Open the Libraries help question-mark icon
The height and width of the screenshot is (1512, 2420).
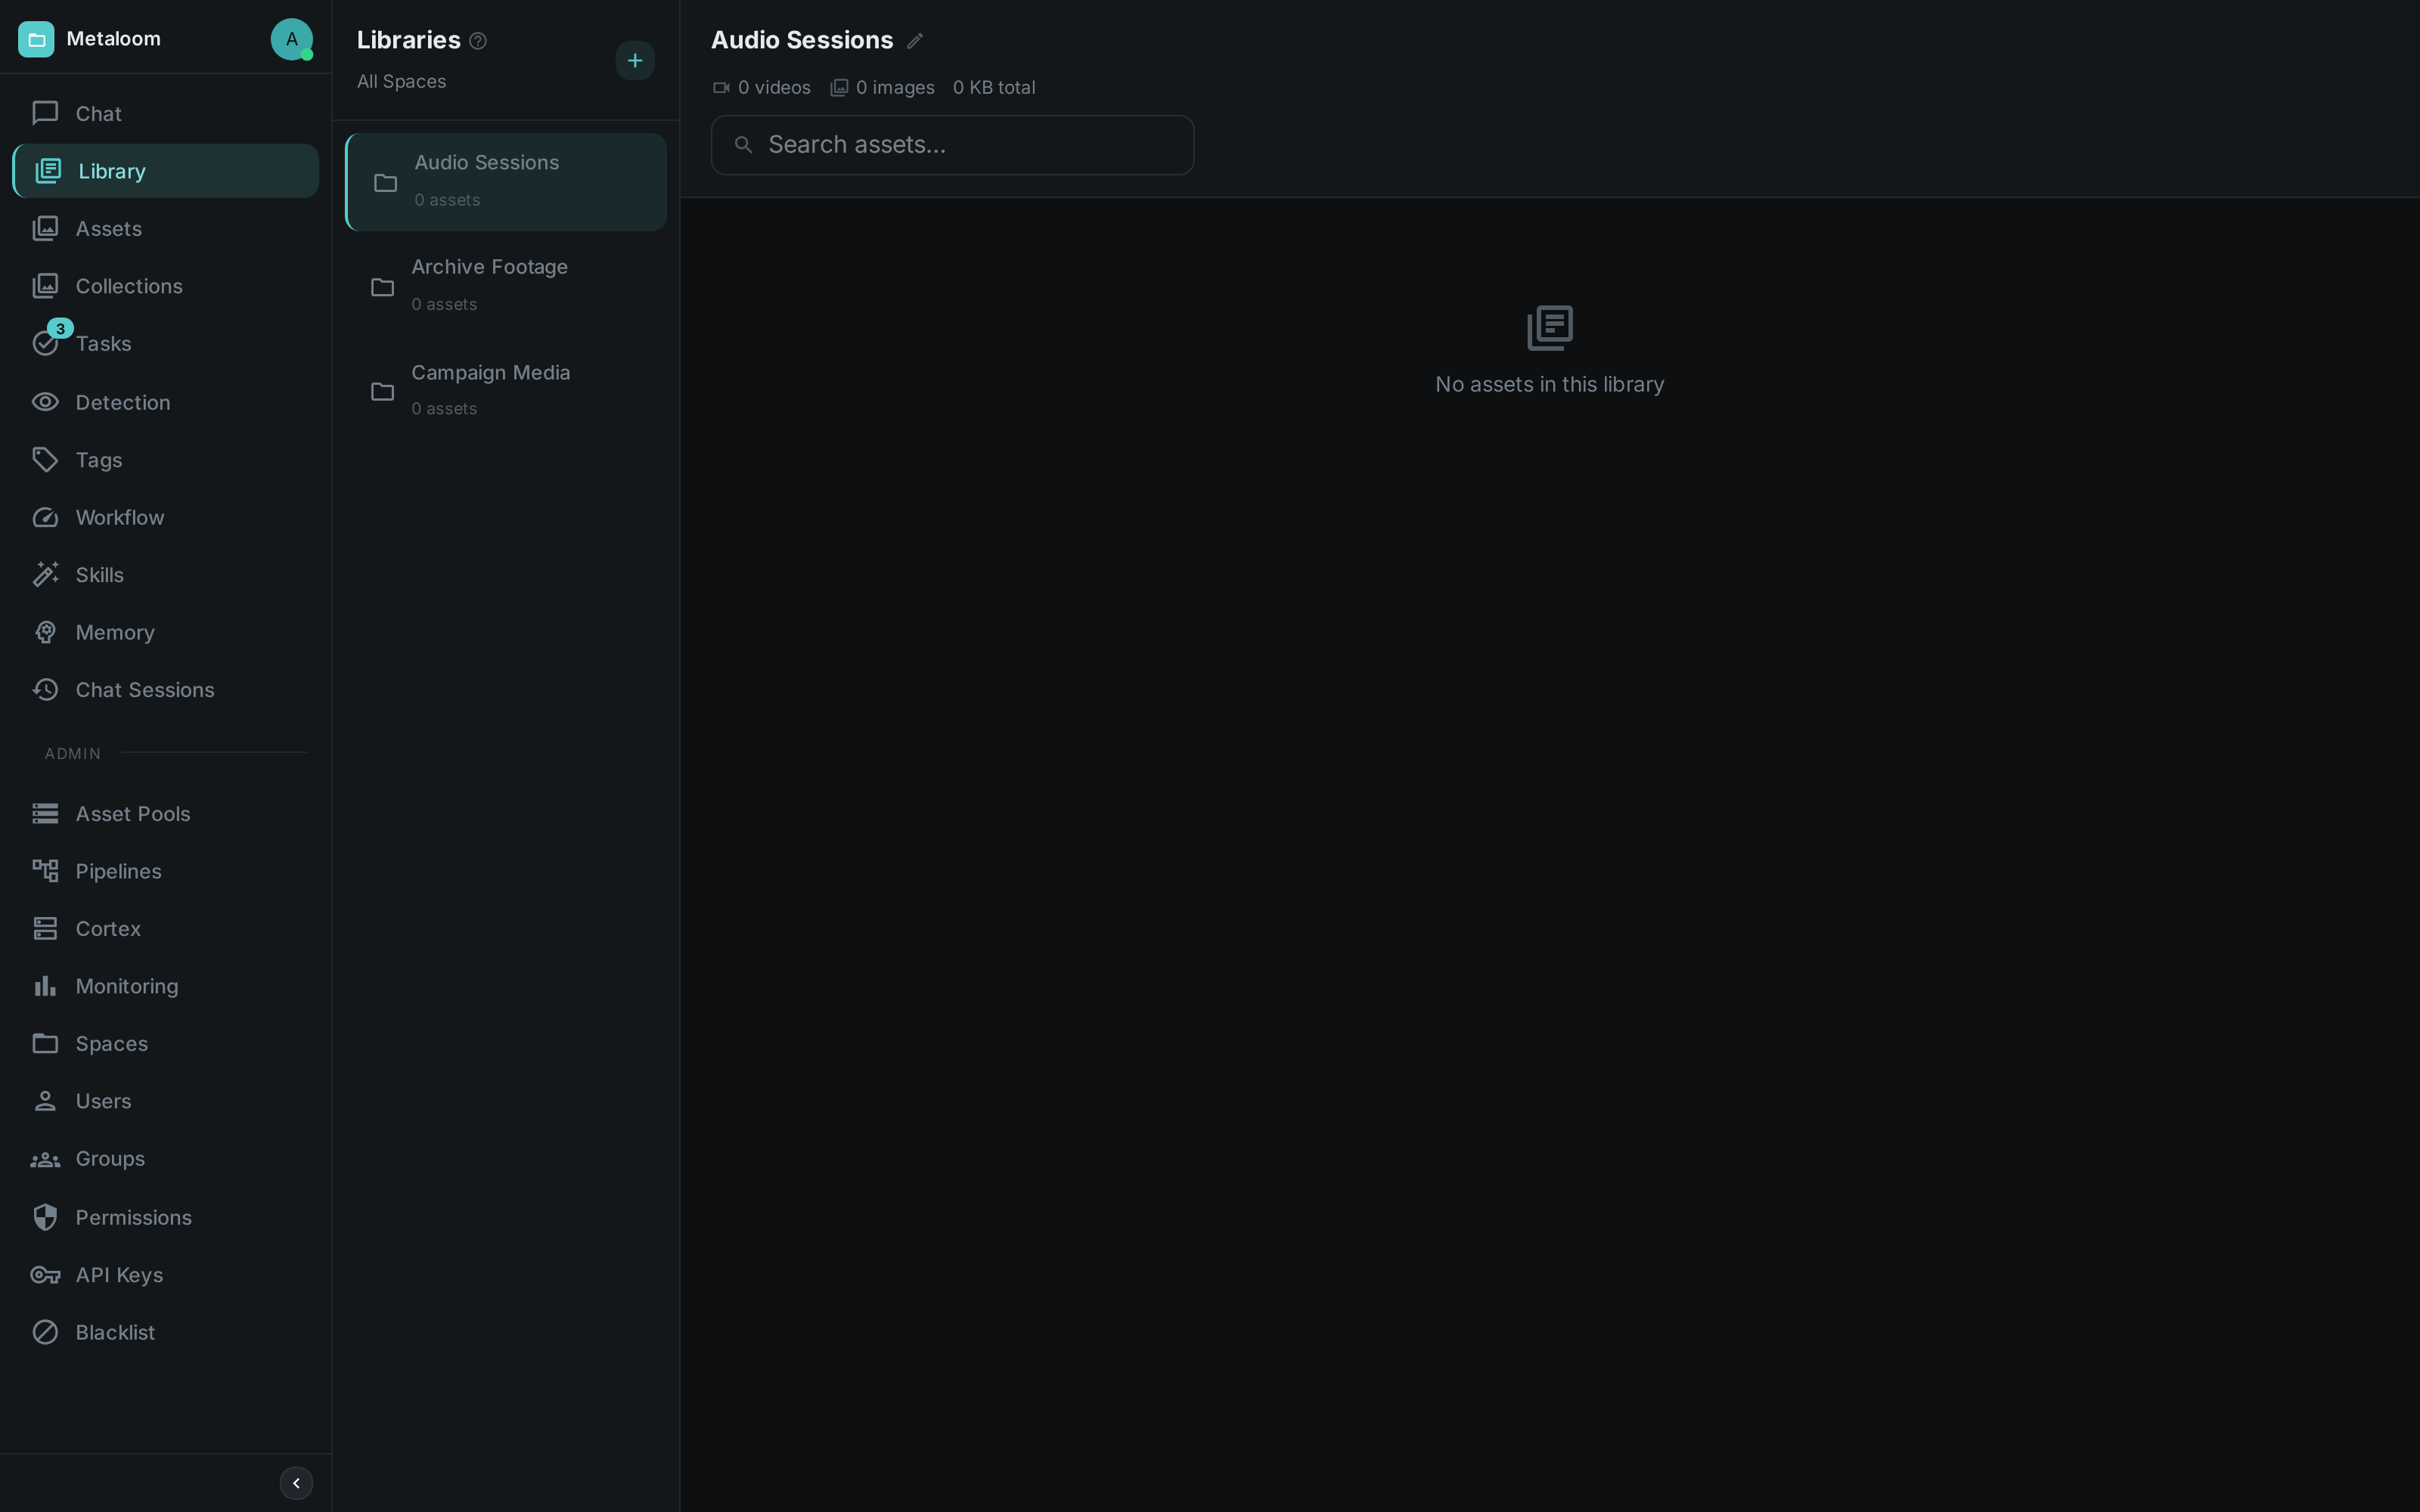pos(478,41)
